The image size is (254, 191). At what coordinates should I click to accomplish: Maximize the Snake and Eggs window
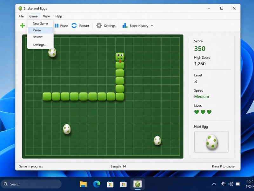point(222,8)
